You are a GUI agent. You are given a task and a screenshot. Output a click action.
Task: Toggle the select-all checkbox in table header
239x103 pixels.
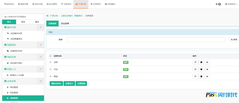[50, 56]
